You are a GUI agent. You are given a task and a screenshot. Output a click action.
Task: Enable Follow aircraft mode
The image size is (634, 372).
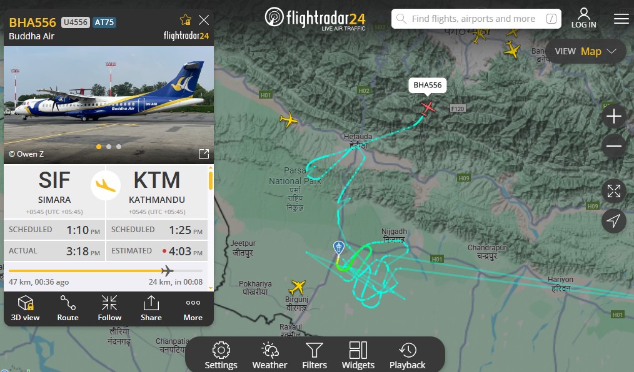[109, 308]
